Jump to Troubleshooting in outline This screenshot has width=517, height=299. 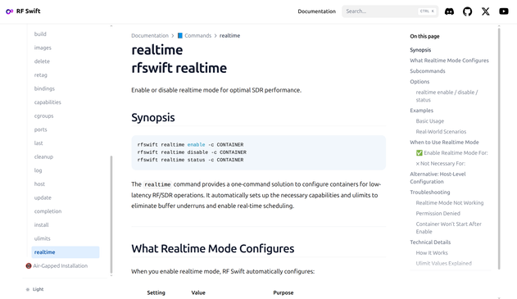430,193
